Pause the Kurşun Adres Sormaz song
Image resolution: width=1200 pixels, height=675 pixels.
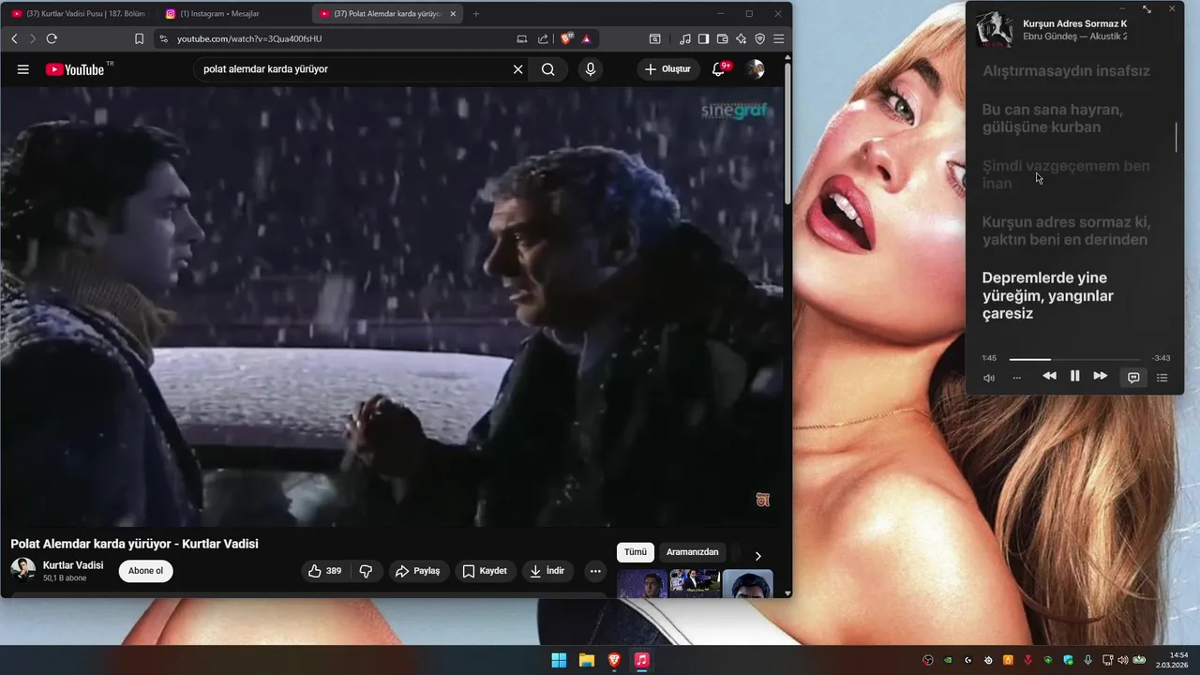[x=1074, y=376]
